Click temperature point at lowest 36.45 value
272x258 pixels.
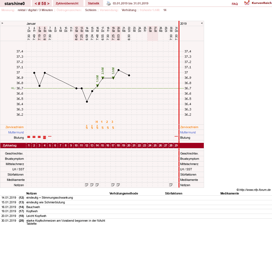[87, 102]
